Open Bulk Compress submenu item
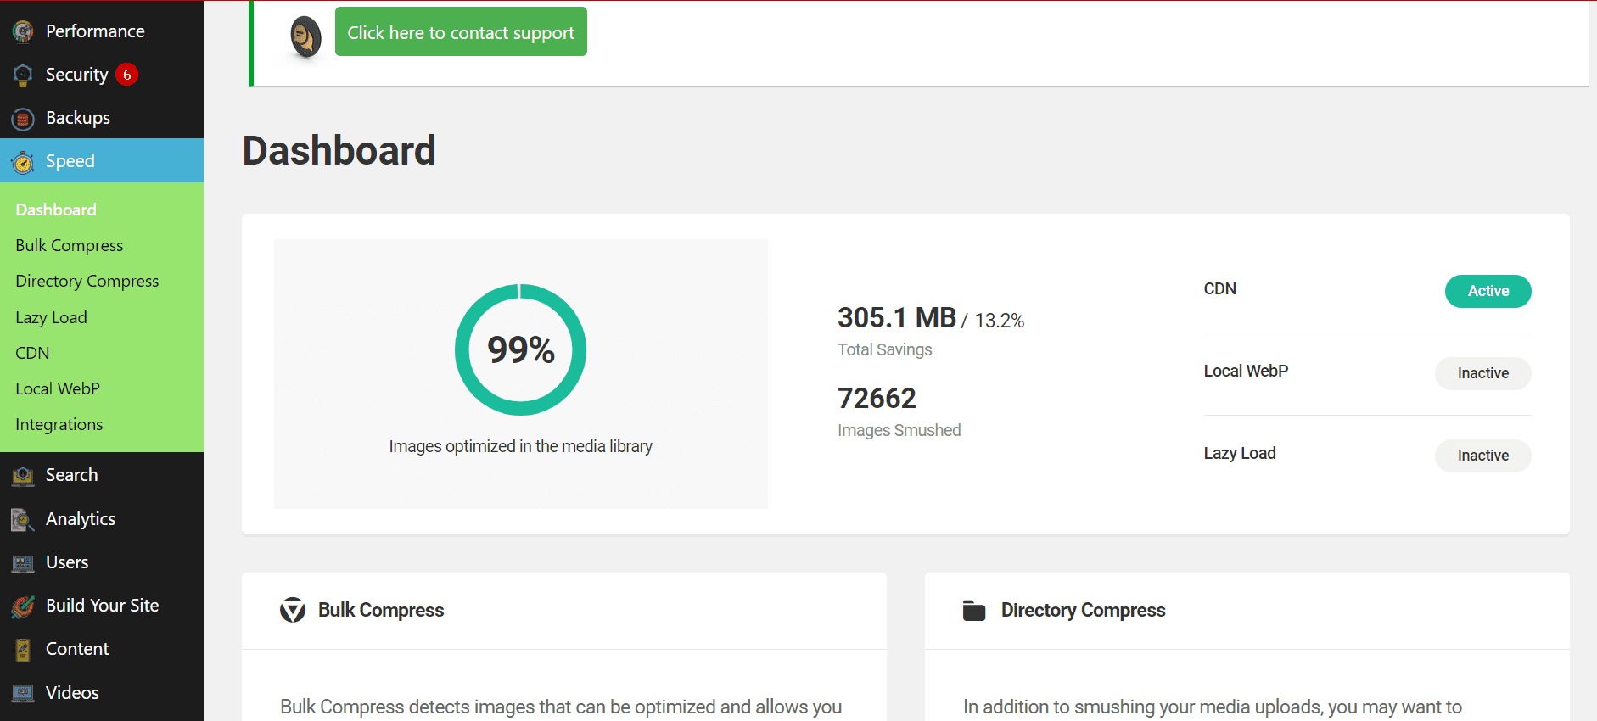The height and width of the screenshot is (721, 1597). click(70, 245)
